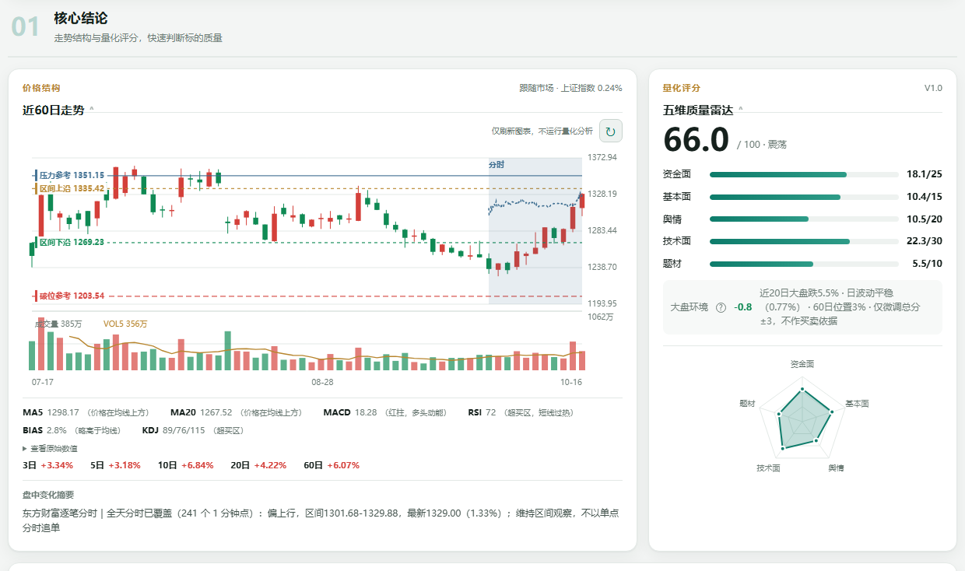Click the 5日 +3.18% return
The height and width of the screenshot is (571, 965).
point(116,465)
